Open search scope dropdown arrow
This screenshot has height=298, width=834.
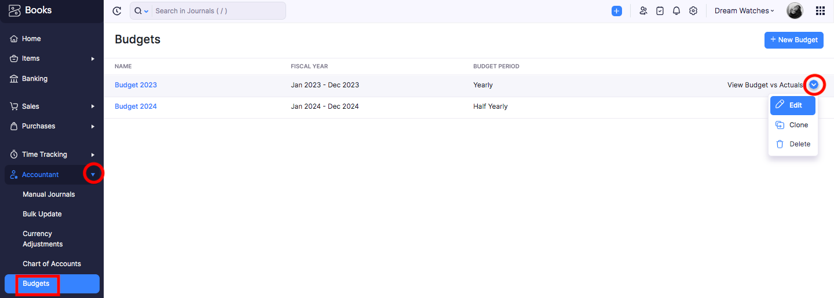[146, 12]
